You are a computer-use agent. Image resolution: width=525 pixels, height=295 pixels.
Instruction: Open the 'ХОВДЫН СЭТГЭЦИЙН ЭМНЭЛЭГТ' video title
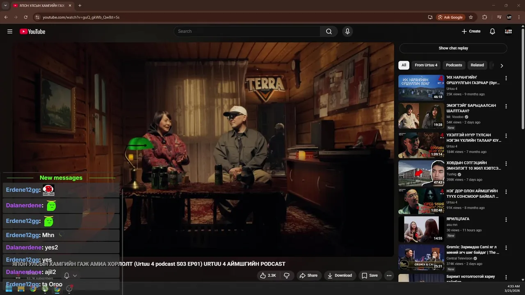(474, 166)
